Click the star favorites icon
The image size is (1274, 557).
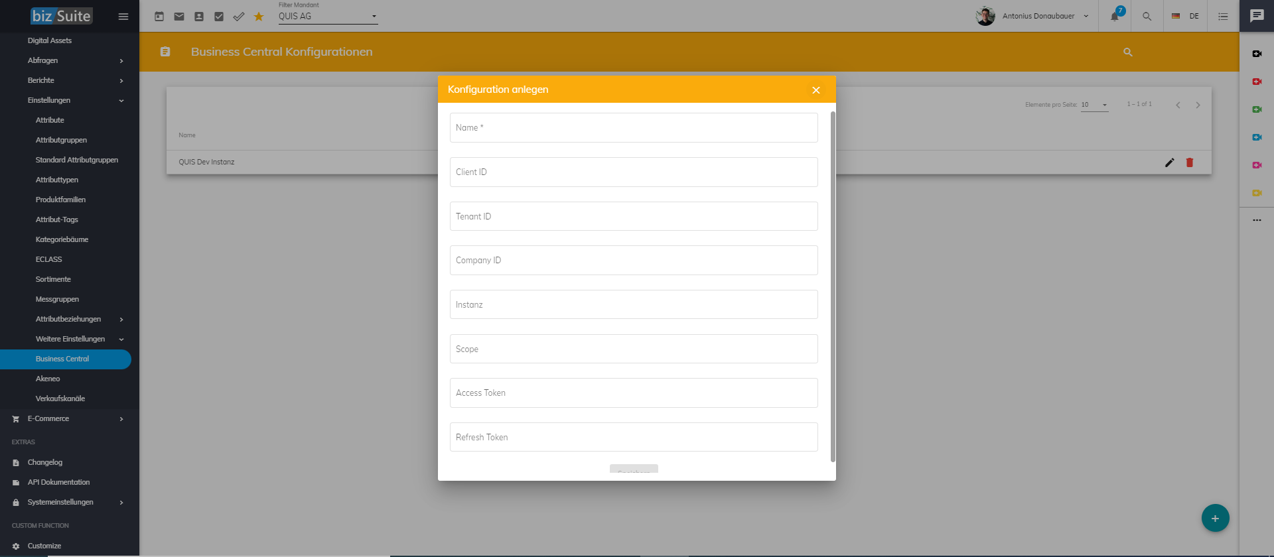[259, 17]
